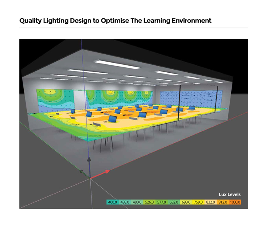The height and width of the screenshot is (225, 268).
Task: Click the 400.0 lux legend swatch
Action: [x=112, y=202]
